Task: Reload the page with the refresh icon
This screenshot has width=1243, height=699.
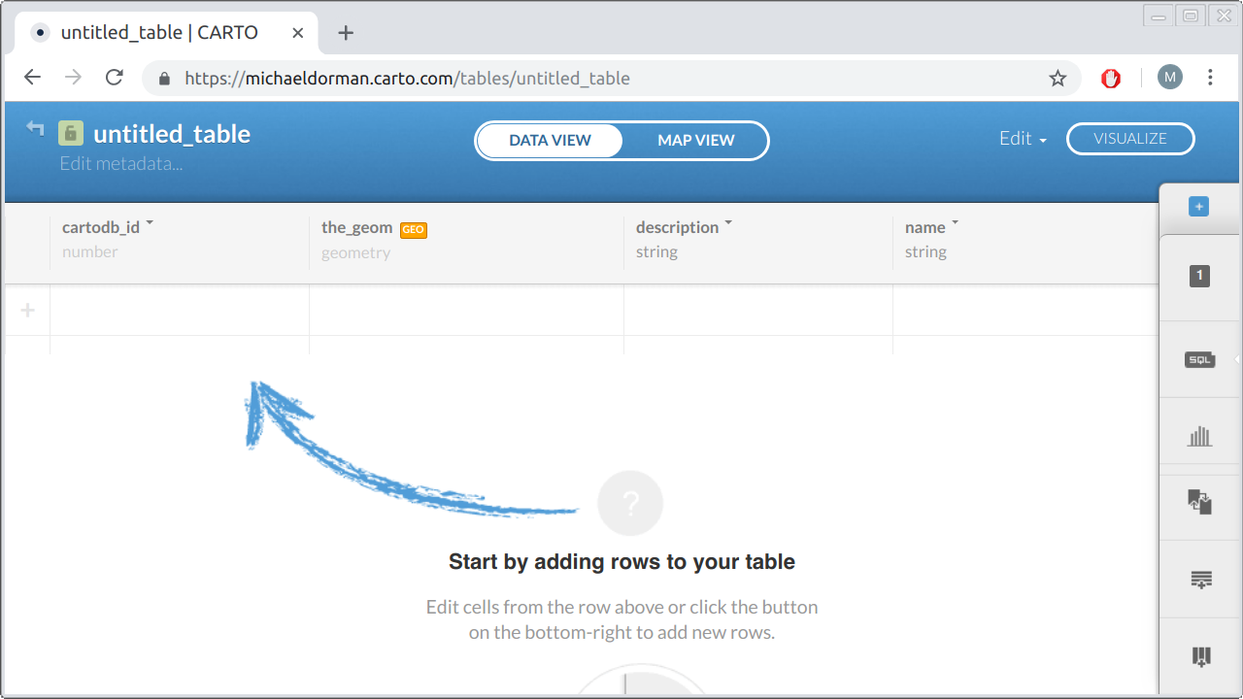Action: 114,78
